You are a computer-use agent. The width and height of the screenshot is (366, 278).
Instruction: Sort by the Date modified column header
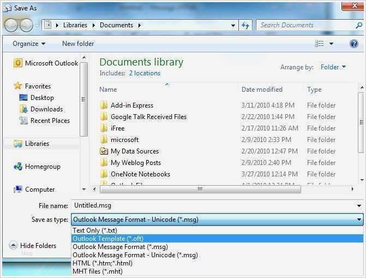coord(262,90)
